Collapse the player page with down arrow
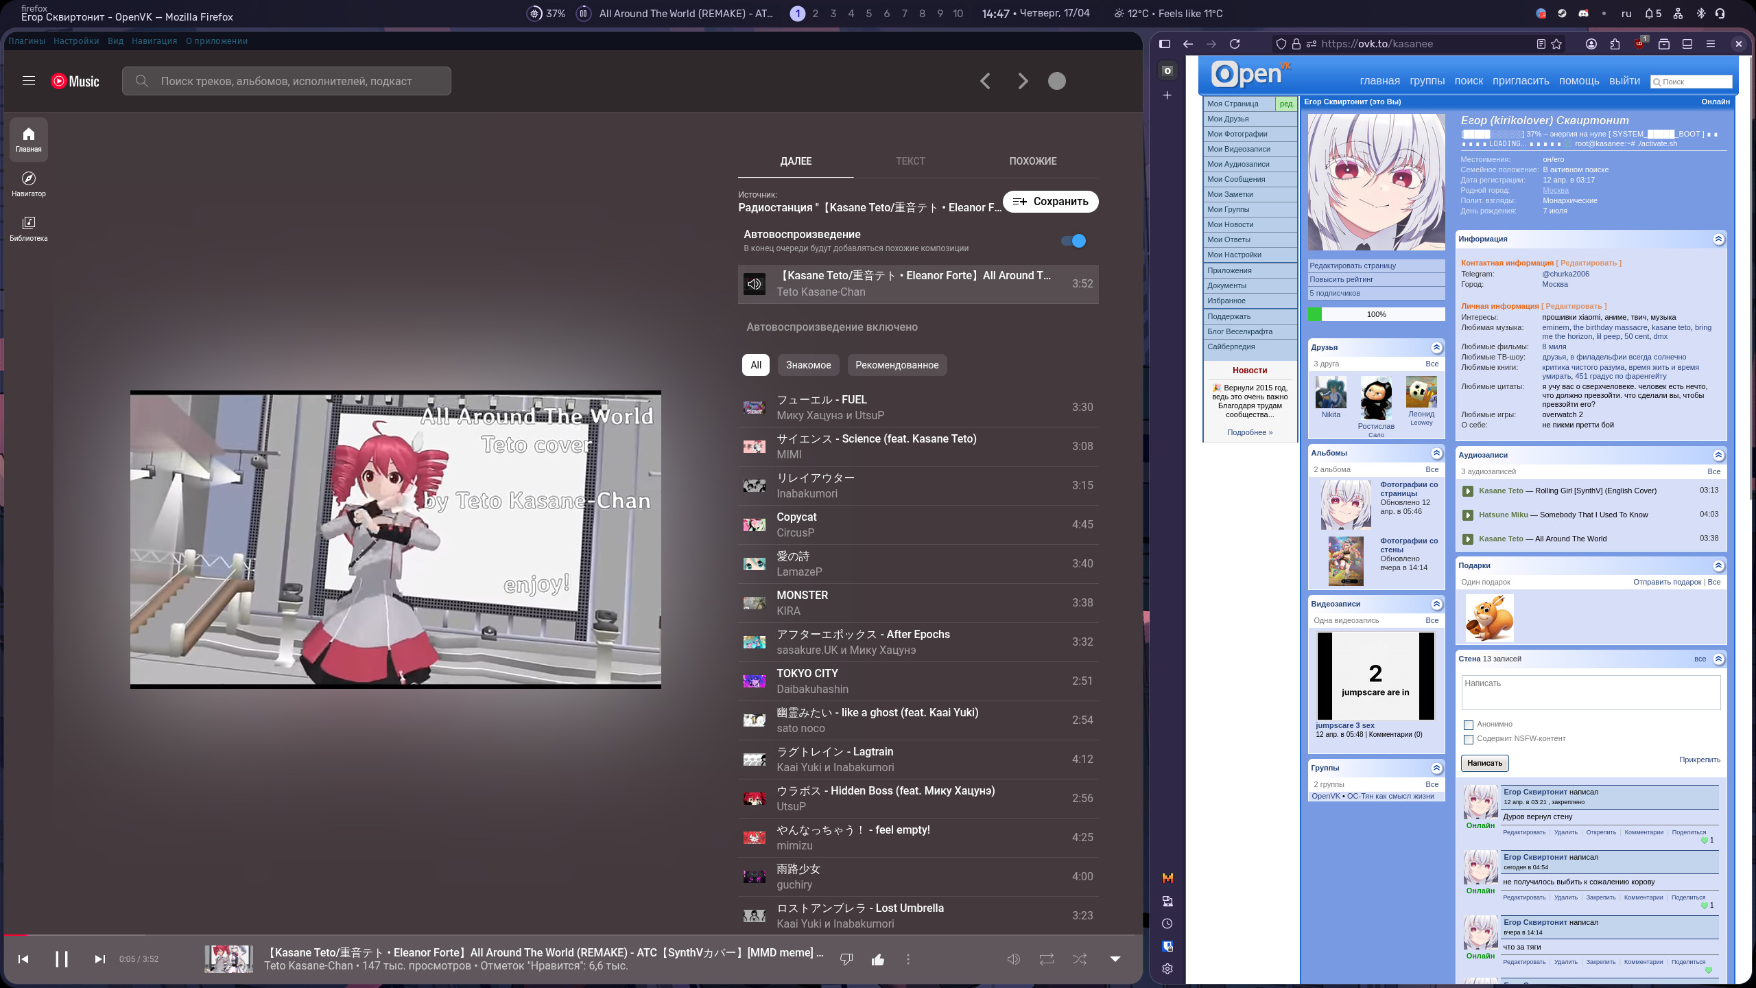The image size is (1756, 988). (x=1115, y=959)
